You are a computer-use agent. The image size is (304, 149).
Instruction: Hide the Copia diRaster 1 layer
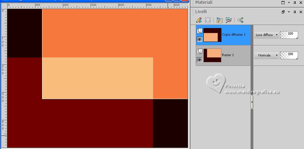(x=200, y=40)
